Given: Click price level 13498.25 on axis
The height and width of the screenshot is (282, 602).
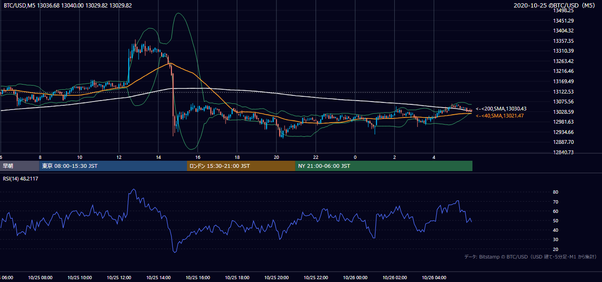Looking at the screenshot, I should 563,10.
